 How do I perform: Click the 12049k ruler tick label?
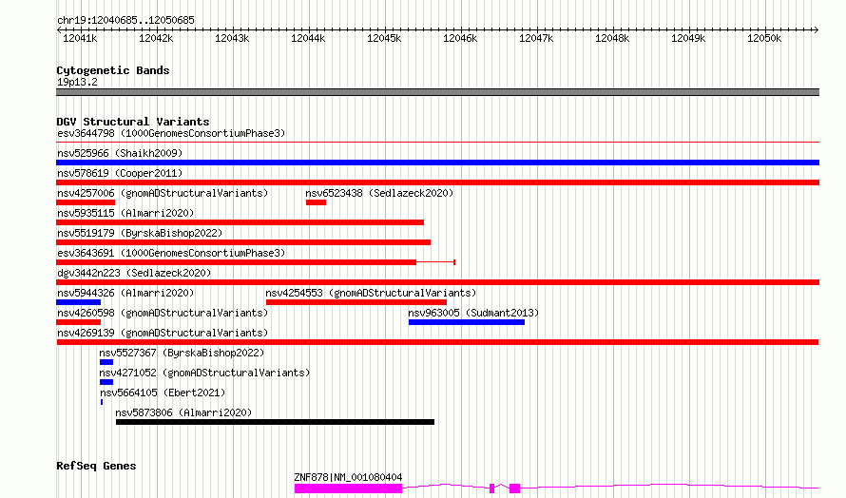(688, 38)
